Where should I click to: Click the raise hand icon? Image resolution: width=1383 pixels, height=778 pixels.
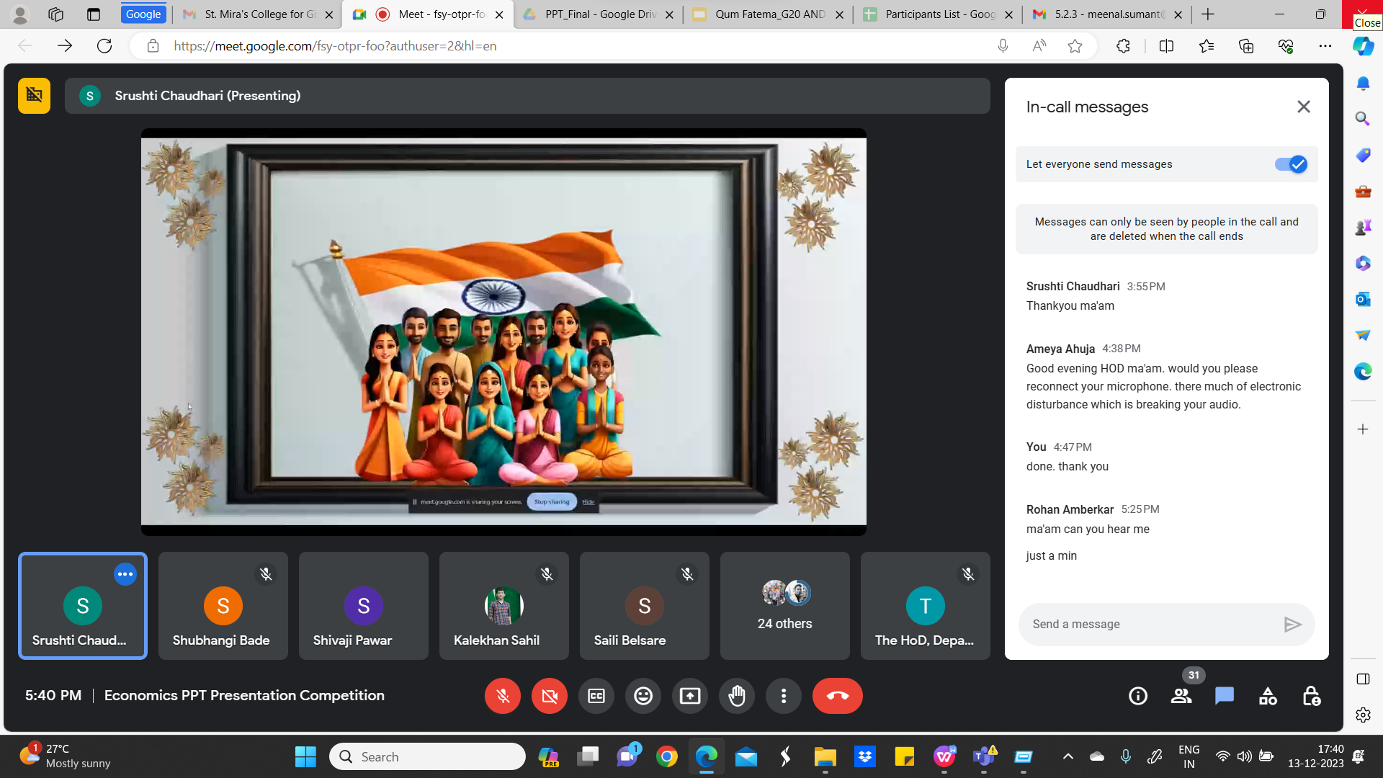point(737,696)
